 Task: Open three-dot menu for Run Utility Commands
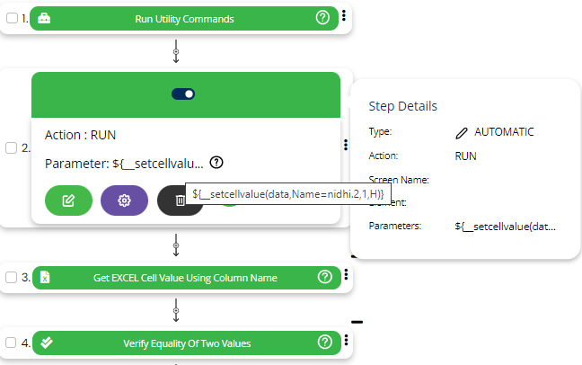point(344,17)
